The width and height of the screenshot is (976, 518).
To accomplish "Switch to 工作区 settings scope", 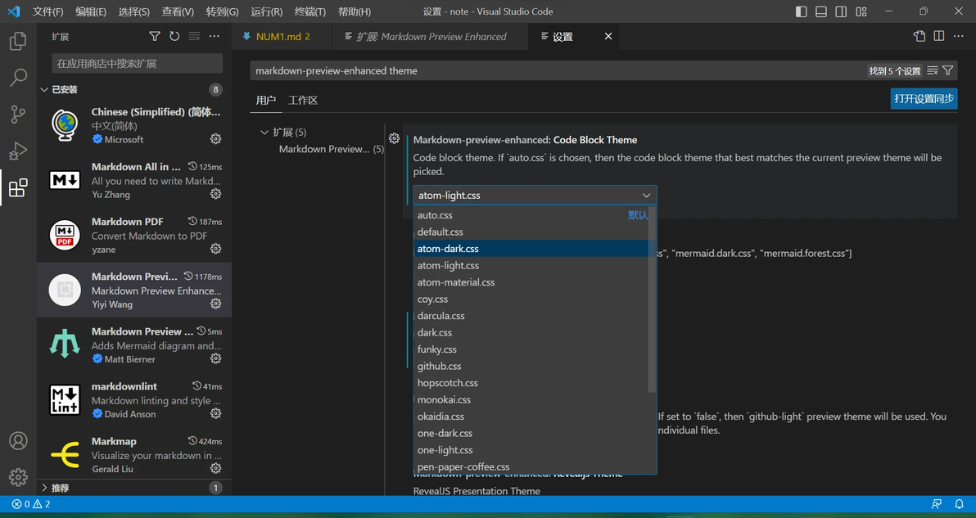I will pos(303,100).
